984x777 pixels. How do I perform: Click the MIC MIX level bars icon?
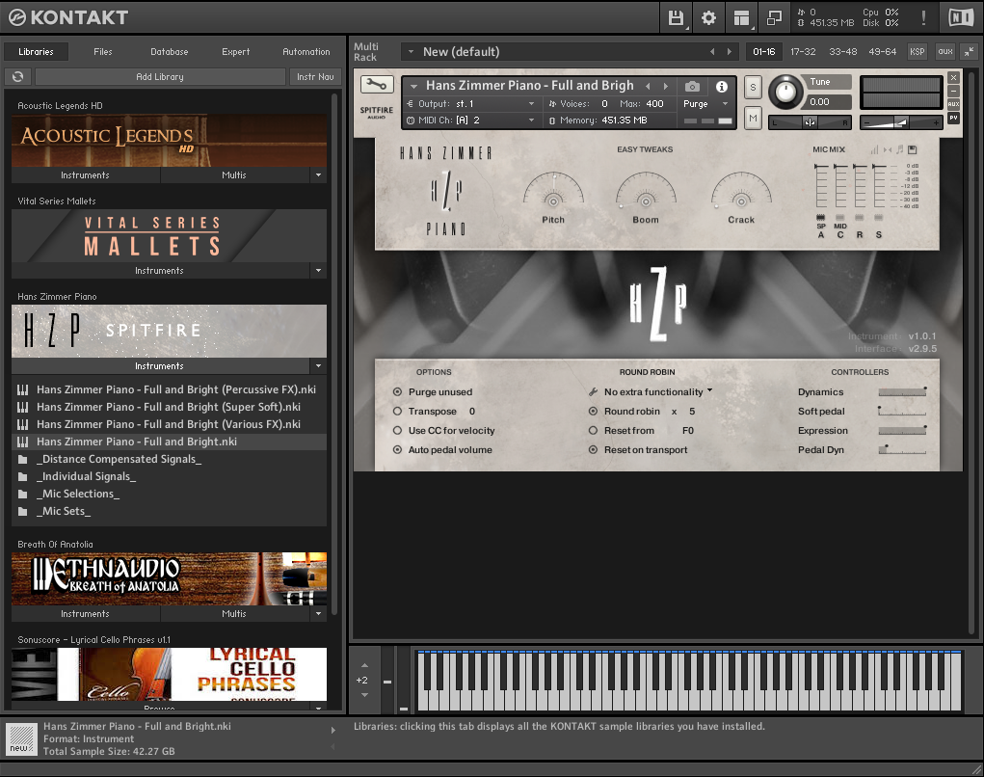[x=874, y=149]
